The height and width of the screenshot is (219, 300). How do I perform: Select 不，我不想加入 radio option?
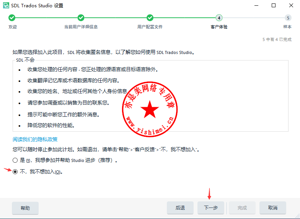click(x=15, y=172)
